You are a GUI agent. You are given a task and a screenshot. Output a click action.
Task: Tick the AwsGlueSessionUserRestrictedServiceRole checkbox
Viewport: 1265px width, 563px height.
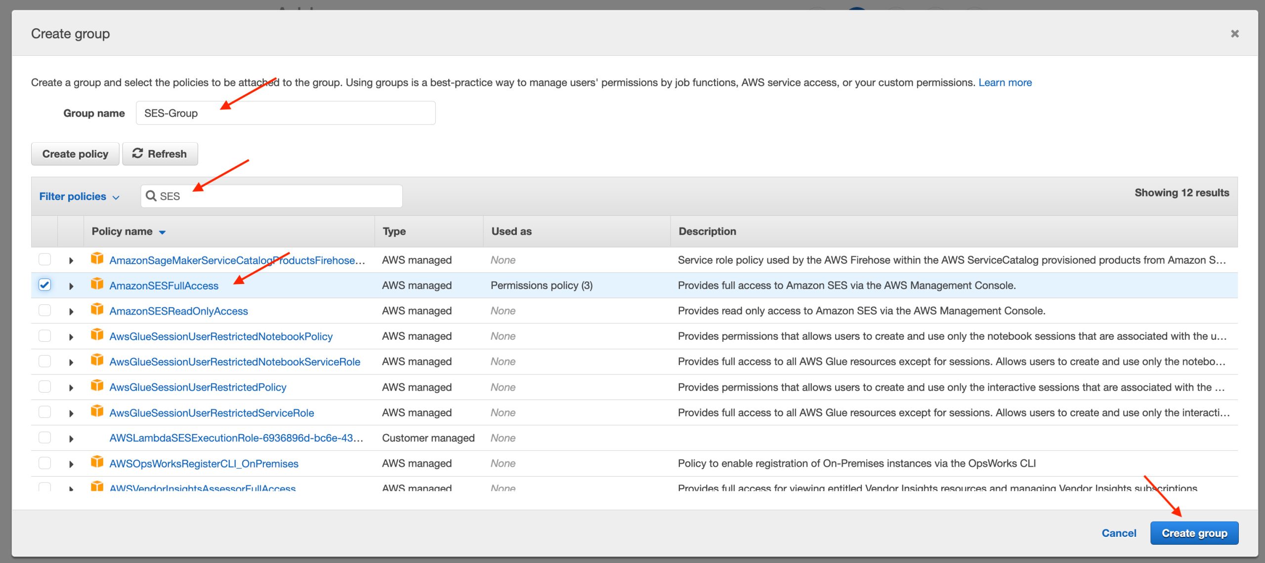click(44, 412)
